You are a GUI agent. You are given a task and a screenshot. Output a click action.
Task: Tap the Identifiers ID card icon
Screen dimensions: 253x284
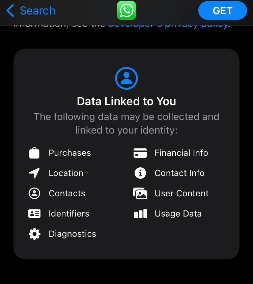[34, 214]
